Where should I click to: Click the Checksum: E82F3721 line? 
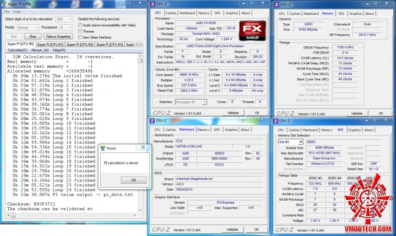tap(31, 204)
